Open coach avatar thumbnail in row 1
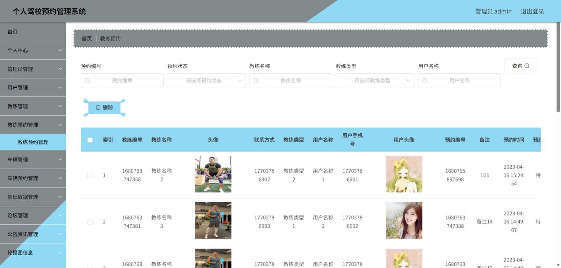This screenshot has width=561, height=268. click(213, 174)
